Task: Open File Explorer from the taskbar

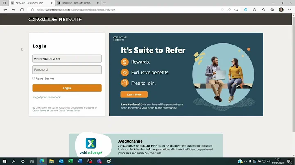Action: coord(51,161)
